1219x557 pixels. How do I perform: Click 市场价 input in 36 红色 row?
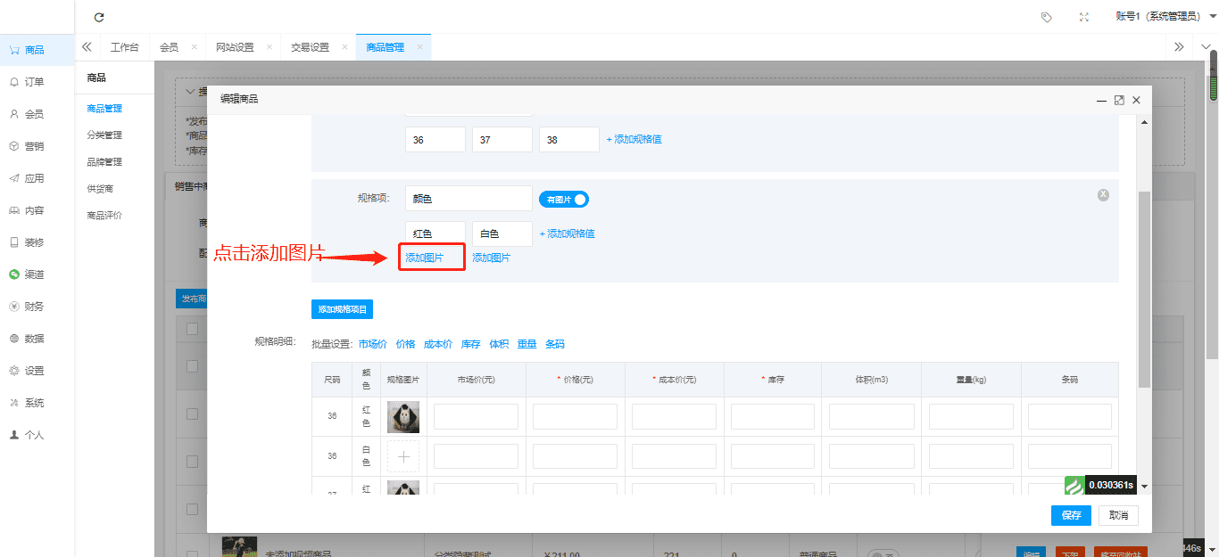476,417
